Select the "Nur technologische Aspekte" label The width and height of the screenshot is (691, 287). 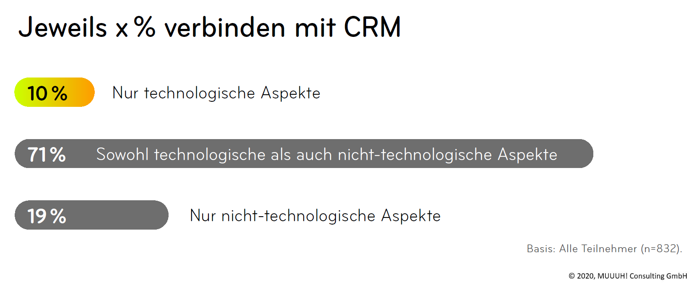[x=216, y=93]
